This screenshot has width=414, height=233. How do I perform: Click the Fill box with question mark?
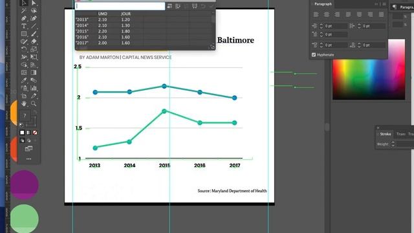(x=25, y=115)
